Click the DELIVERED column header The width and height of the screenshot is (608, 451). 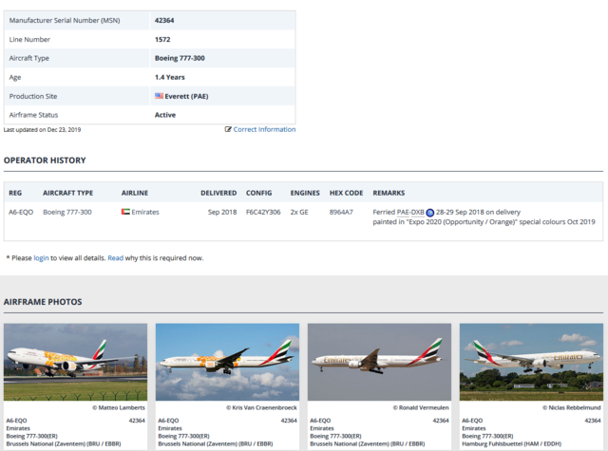click(218, 193)
